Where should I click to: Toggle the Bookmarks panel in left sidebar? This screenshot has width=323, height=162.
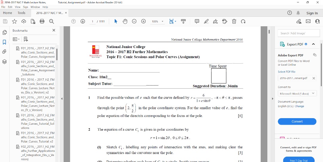click(x=4, y=42)
